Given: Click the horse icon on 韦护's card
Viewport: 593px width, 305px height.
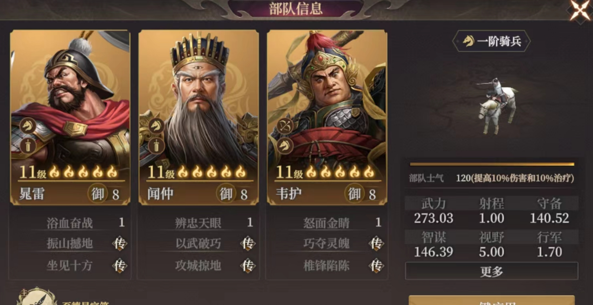Looking at the screenshot, I should point(284,145).
